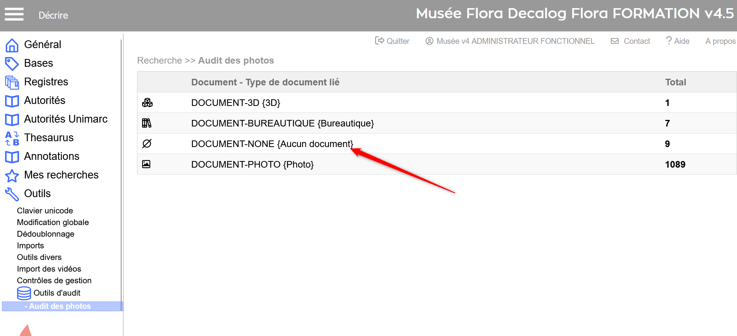Click the Quitter link
Screen dimensions: 737x336
tap(393, 41)
